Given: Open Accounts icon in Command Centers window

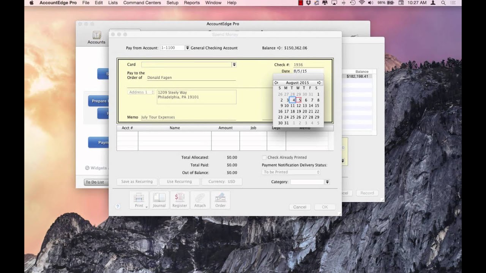Looking at the screenshot, I should coord(96,38).
